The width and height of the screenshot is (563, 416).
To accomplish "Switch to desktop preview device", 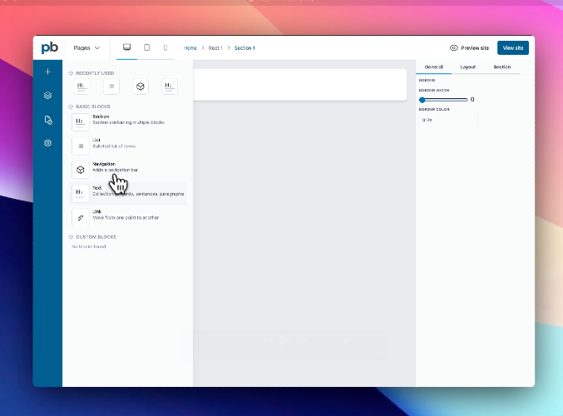I will (126, 47).
